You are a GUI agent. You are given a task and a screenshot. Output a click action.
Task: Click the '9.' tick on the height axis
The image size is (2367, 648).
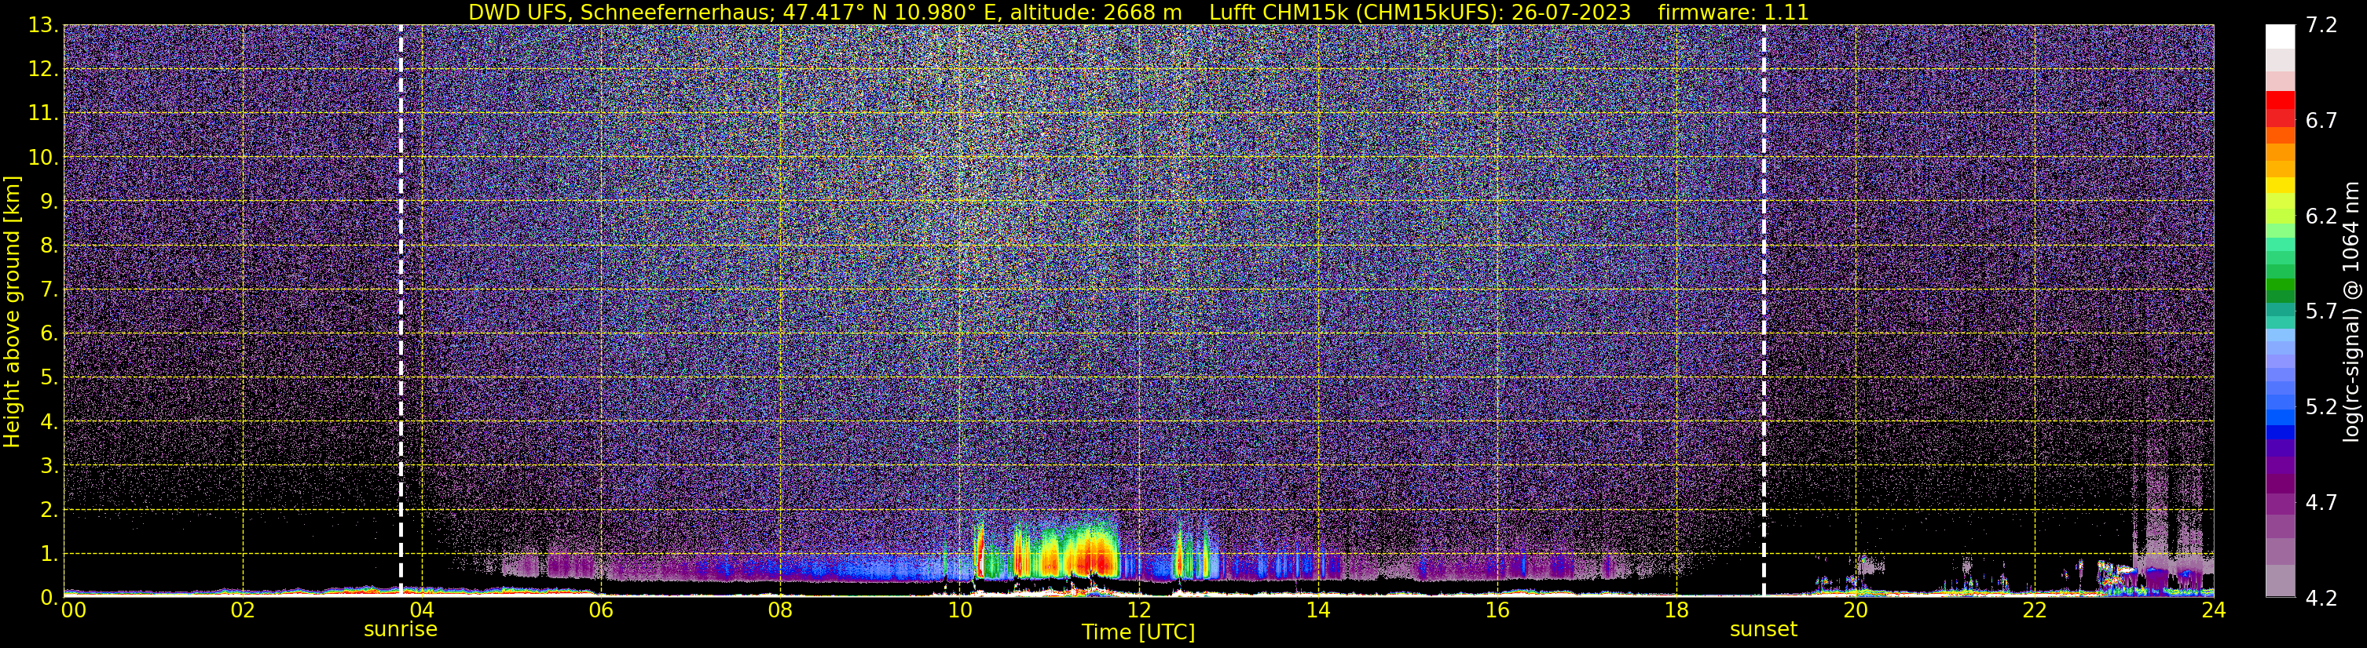(49, 201)
